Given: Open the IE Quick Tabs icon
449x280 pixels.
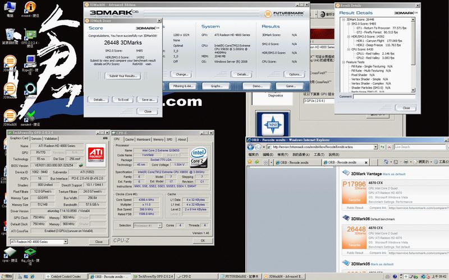Looking at the screenshot, I should pos(265,162).
